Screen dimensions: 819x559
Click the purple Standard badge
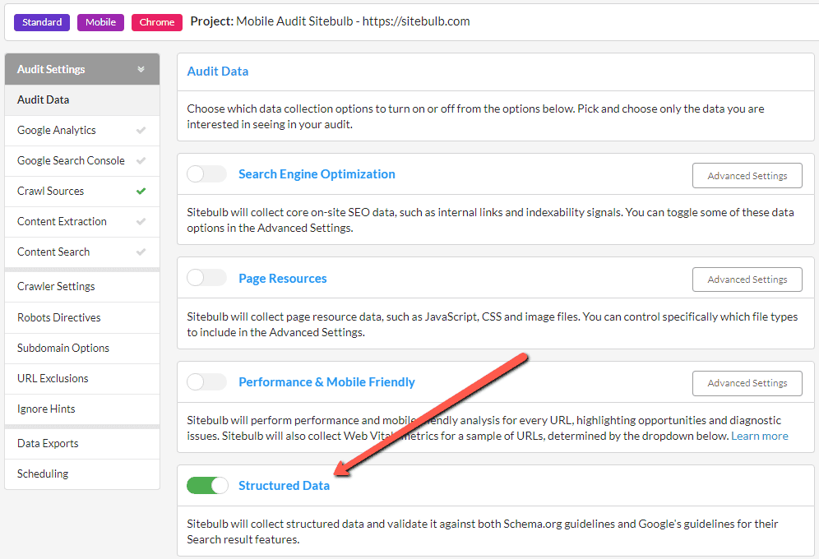tap(42, 22)
